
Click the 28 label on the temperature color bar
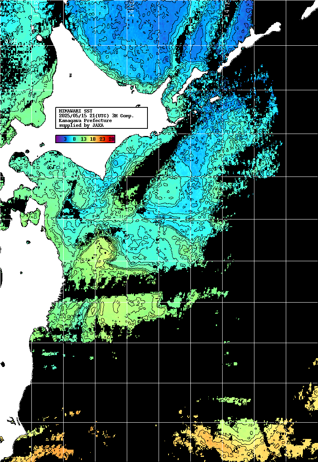(111, 139)
